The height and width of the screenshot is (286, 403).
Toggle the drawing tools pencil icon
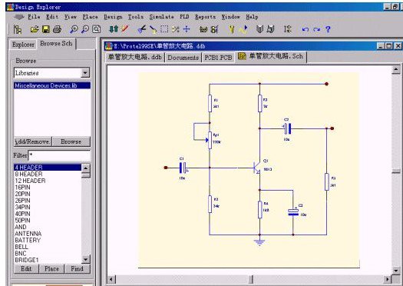pyautogui.click(x=125, y=29)
